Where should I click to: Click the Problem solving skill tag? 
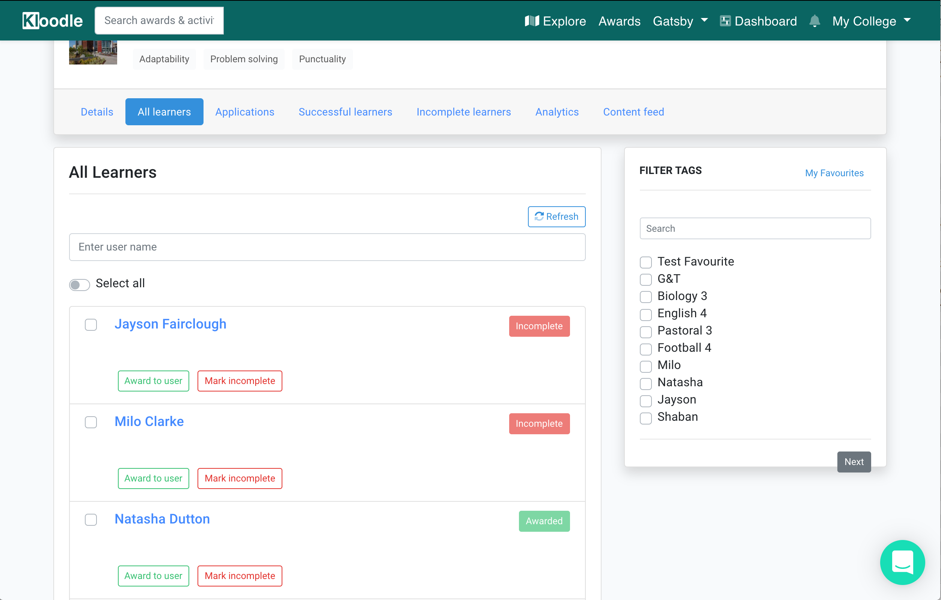[244, 59]
